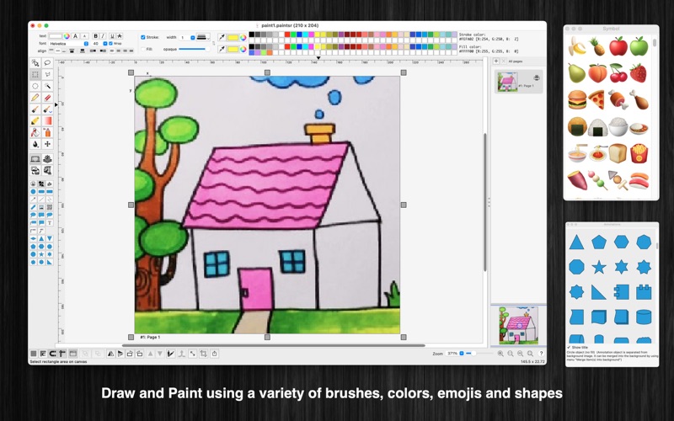Select the blue speech bubble shape tool
Viewport: 674px width, 421px height.
[33, 215]
